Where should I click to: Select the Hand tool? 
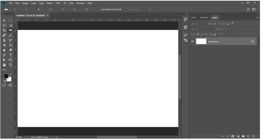coord(4,65)
